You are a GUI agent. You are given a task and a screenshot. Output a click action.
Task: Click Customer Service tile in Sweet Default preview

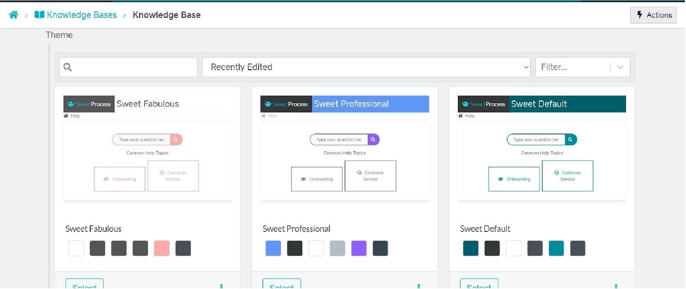coord(568,176)
